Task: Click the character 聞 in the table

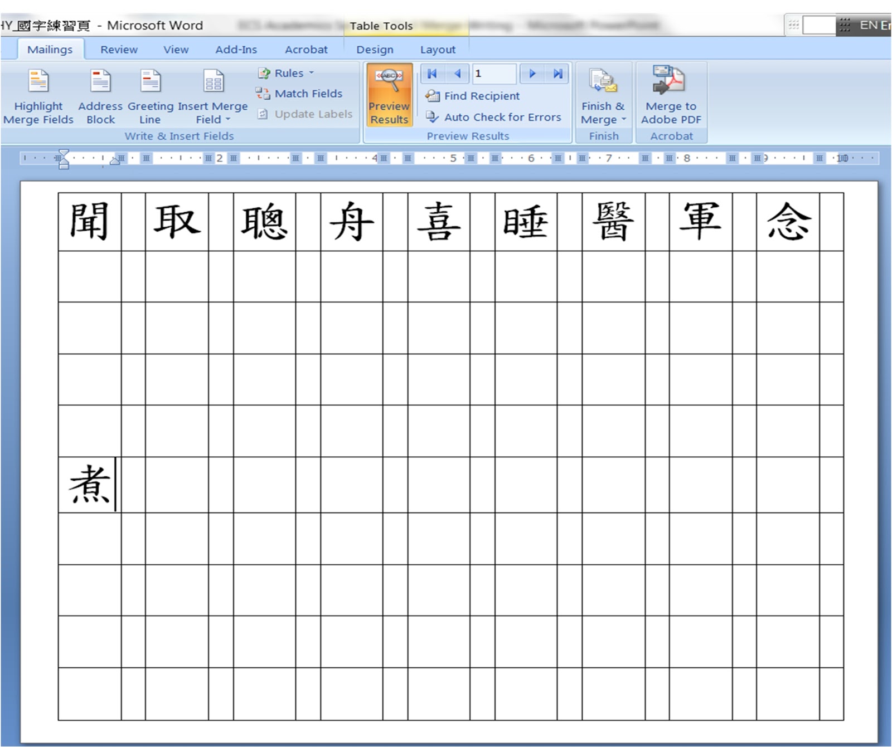Action: 89,222
